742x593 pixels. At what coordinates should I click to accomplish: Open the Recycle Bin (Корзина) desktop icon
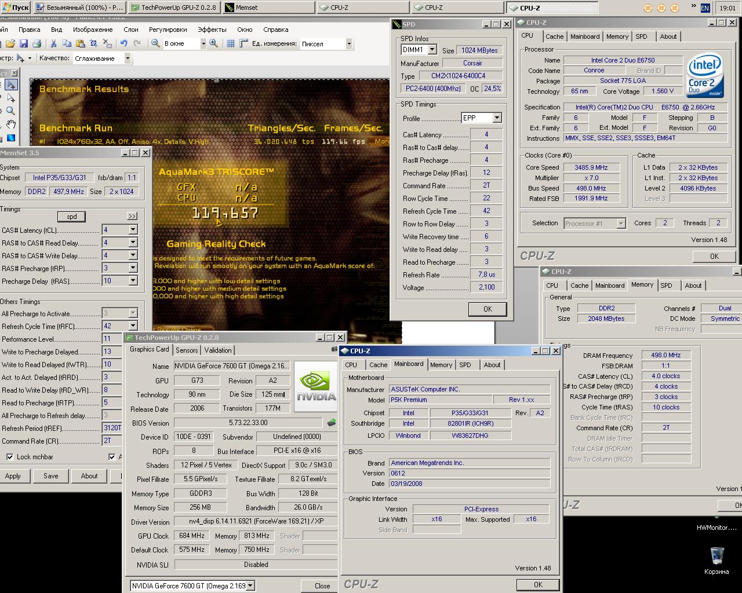click(x=717, y=560)
